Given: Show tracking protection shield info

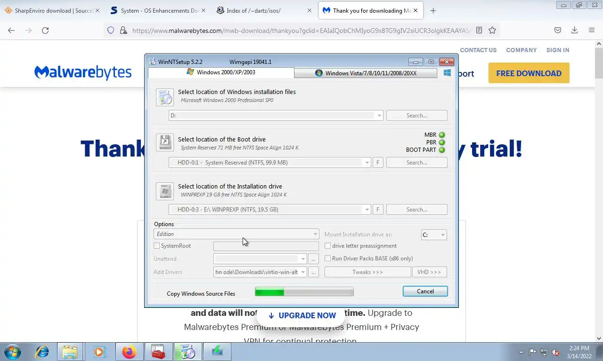Looking at the screenshot, I should [111, 30].
